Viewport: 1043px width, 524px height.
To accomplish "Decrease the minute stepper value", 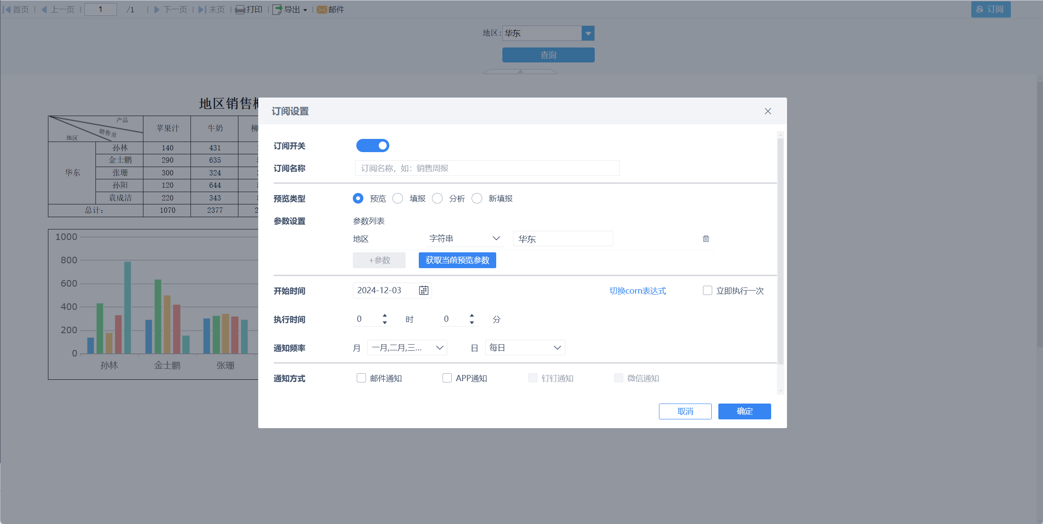I will click(x=472, y=323).
